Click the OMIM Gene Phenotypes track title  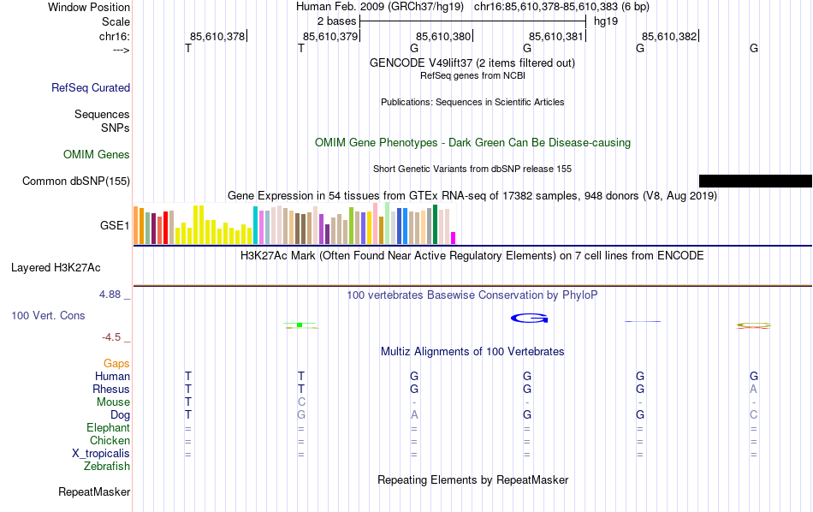(472, 143)
